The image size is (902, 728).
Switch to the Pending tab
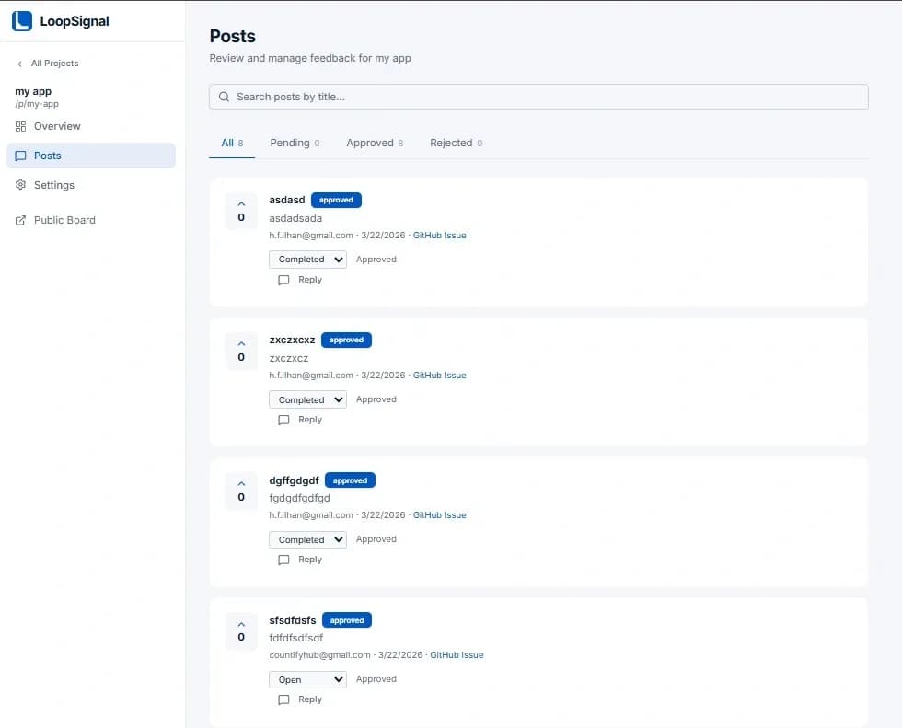coord(295,143)
